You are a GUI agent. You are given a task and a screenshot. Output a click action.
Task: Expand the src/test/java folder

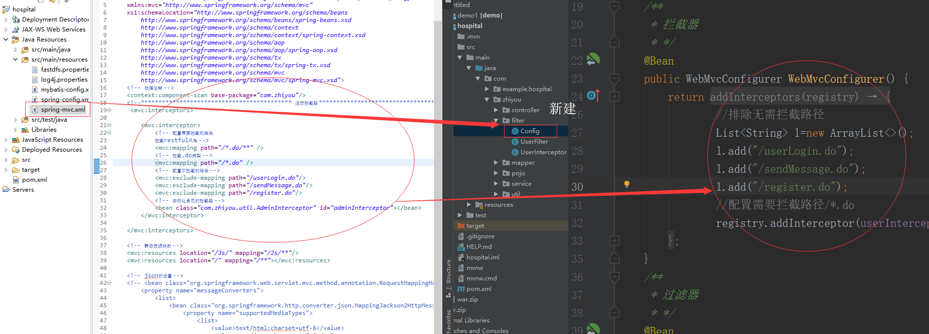tap(15, 120)
